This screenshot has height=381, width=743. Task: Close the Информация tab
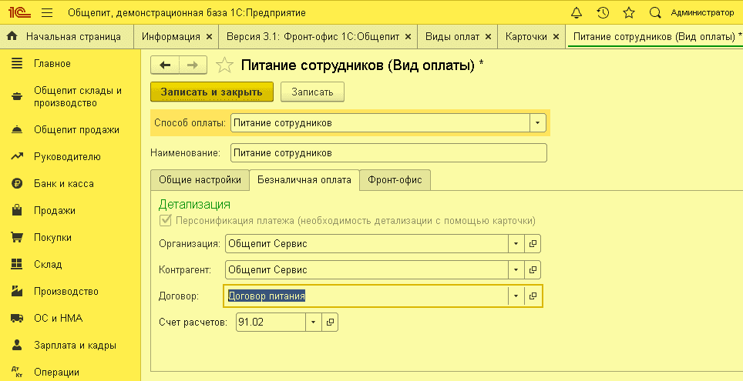(x=209, y=36)
